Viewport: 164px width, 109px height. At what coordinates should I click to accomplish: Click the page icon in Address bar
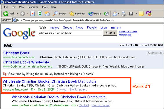coord(15,20)
